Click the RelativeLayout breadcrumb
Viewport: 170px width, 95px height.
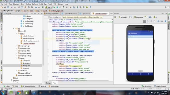[55, 17]
